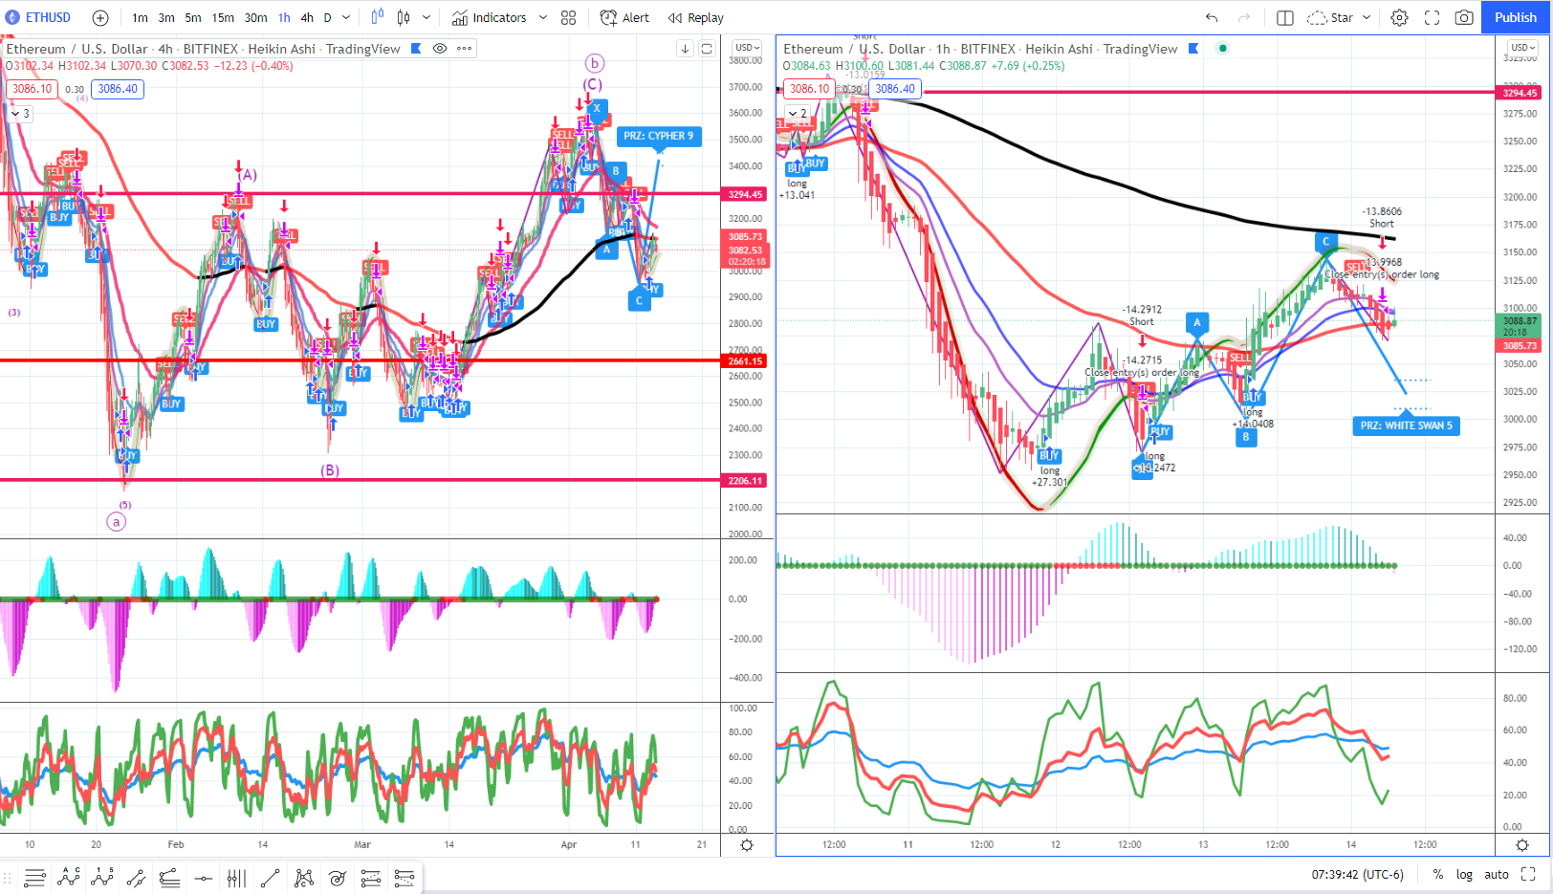Open the Indicators dialog
Screen dimensions: 1553x894
point(490,17)
